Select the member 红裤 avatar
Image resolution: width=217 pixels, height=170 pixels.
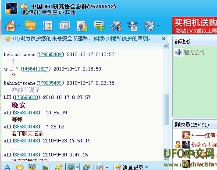[x=186, y=135]
